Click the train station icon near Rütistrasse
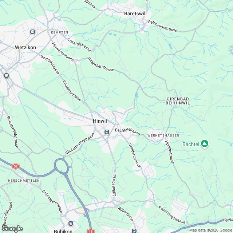This screenshot has width=233, height=233. (x=134, y=231)
